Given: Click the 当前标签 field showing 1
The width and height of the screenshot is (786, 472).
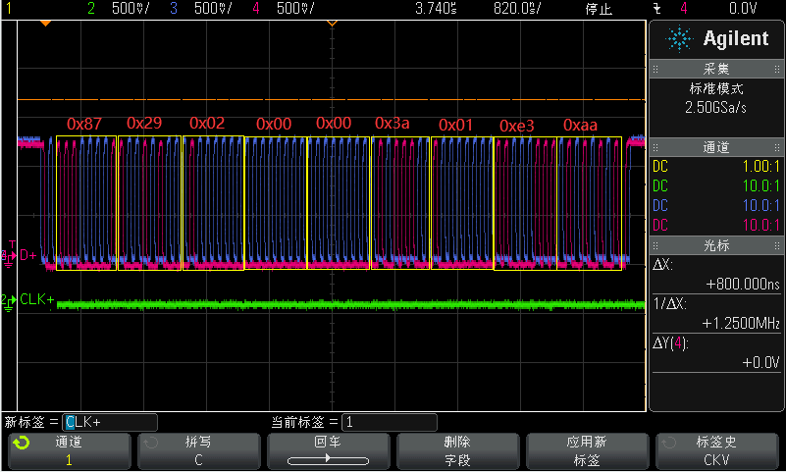Looking at the screenshot, I should tap(389, 422).
